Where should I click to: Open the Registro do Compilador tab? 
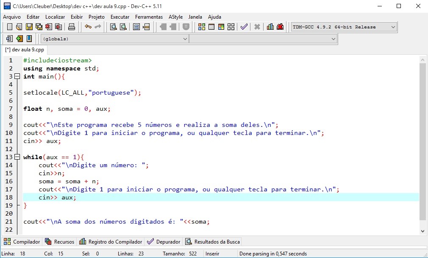click(x=111, y=242)
